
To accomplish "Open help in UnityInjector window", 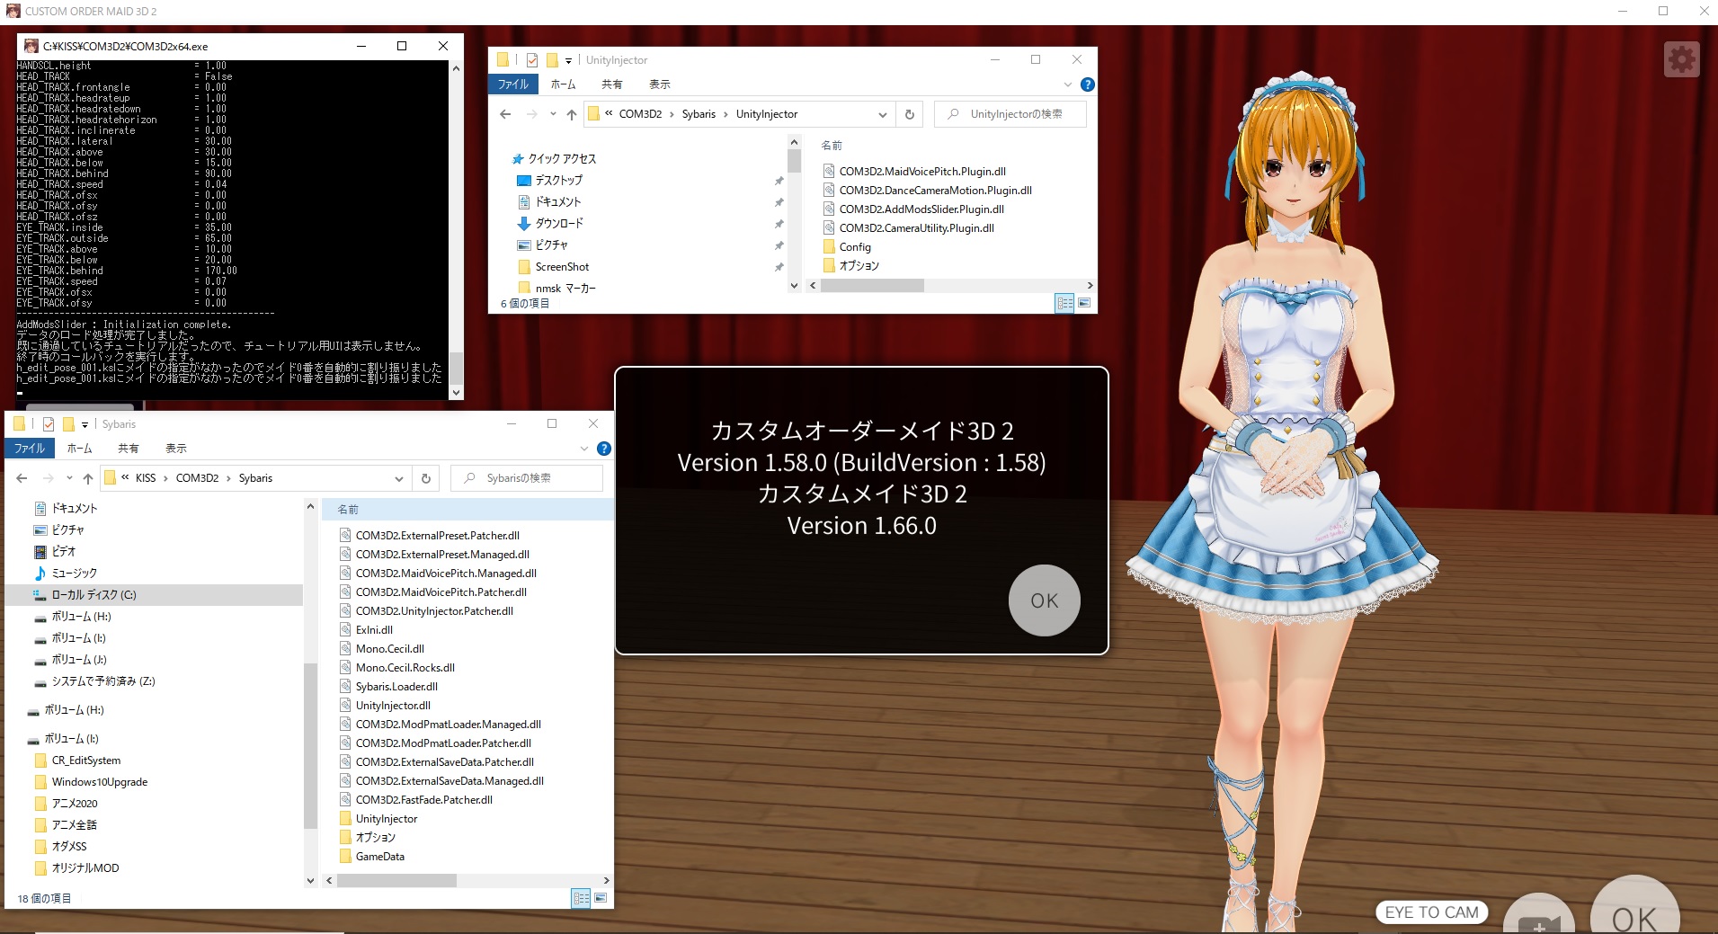I will click(x=1087, y=85).
